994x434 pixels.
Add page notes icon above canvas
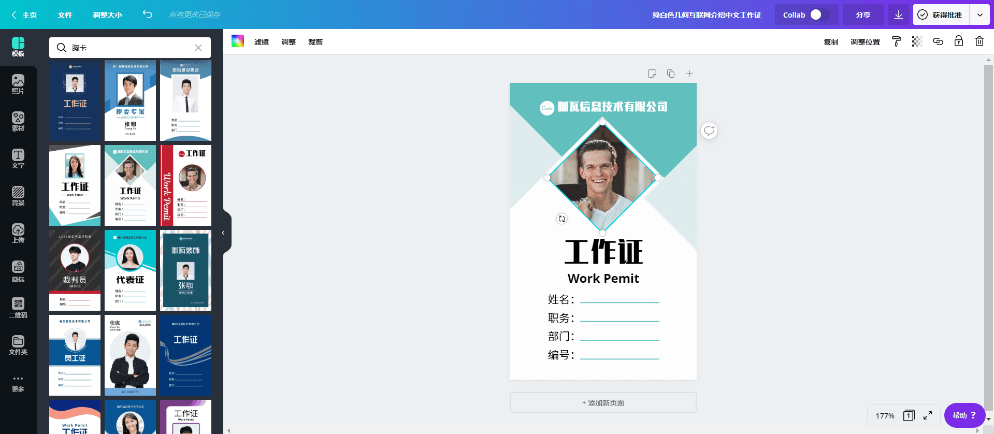652,74
